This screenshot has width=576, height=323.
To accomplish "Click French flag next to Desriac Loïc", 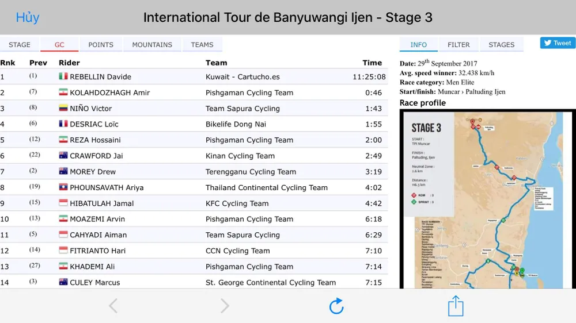I will click(x=63, y=124).
